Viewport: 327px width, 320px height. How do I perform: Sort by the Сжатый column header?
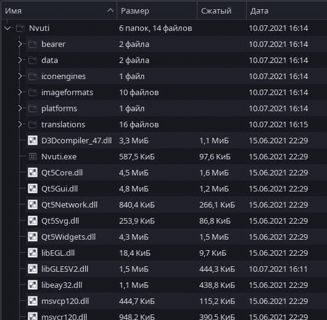(221, 11)
